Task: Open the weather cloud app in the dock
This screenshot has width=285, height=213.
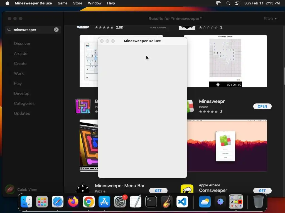Action: coord(205,202)
